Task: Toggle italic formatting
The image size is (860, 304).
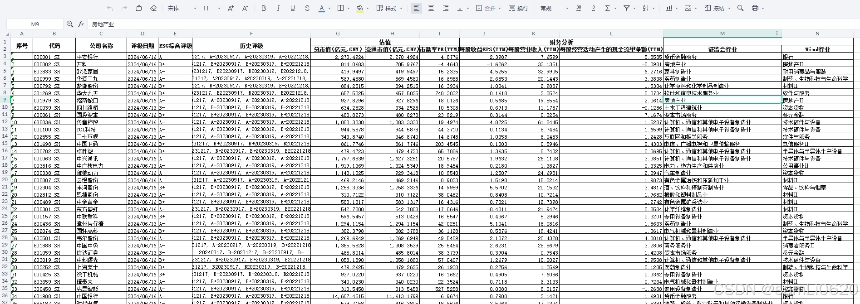Action: [x=278, y=8]
